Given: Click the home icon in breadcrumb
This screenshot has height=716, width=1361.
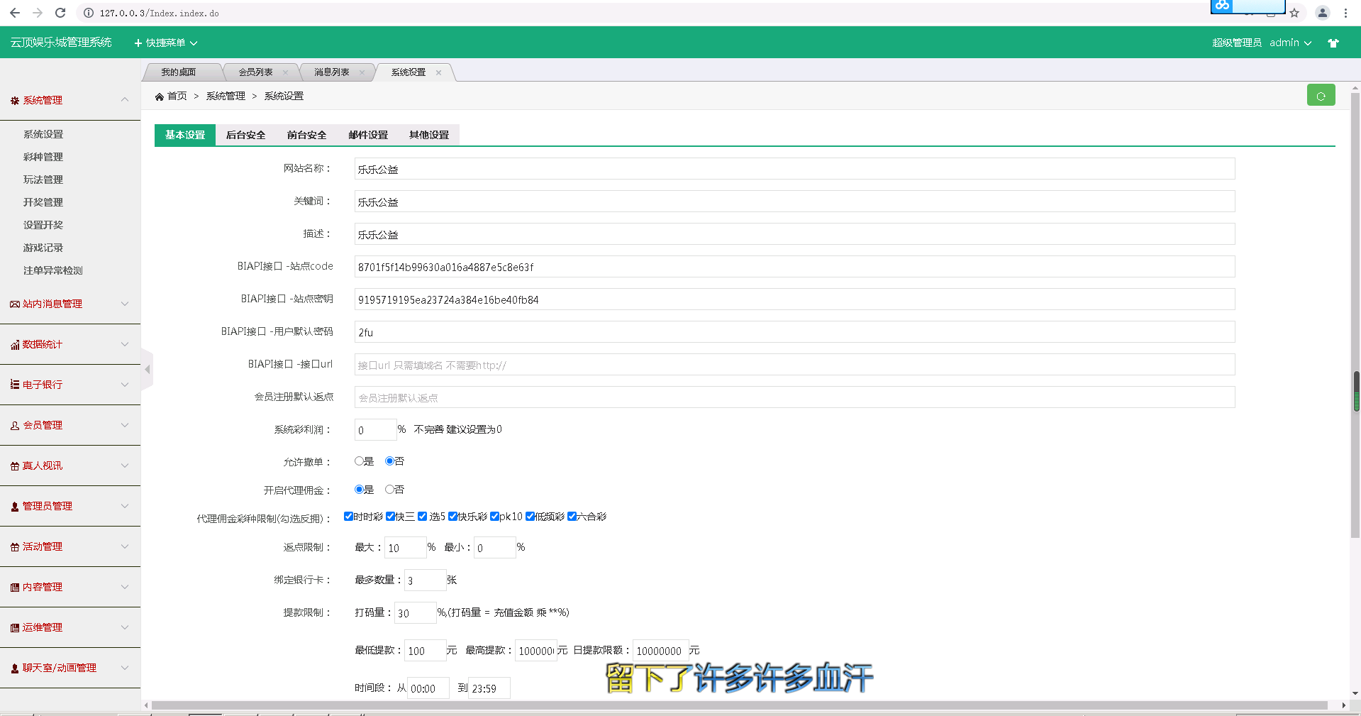Looking at the screenshot, I should pyautogui.click(x=160, y=97).
